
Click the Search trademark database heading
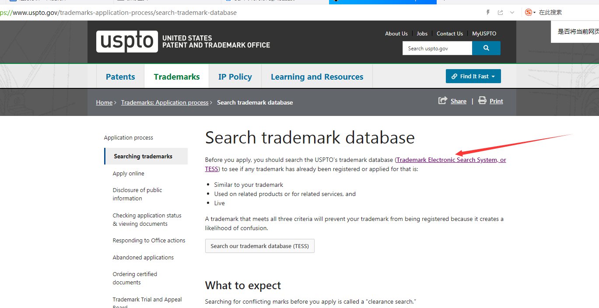click(x=310, y=138)
